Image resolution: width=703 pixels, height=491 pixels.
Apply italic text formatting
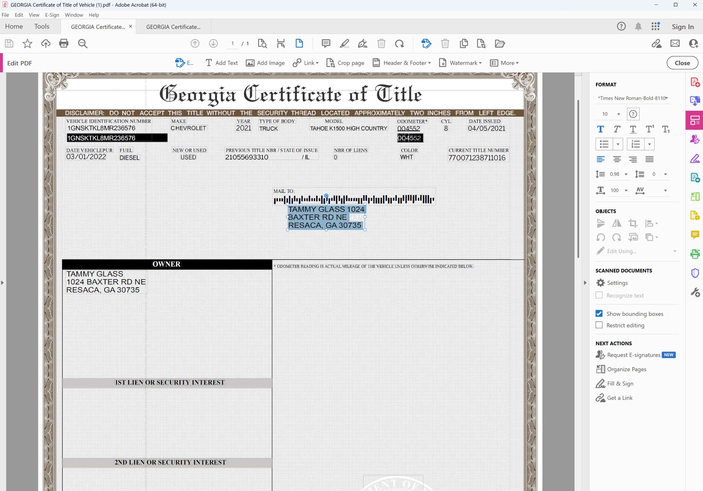pyautogui.click(x=617, y=129)
